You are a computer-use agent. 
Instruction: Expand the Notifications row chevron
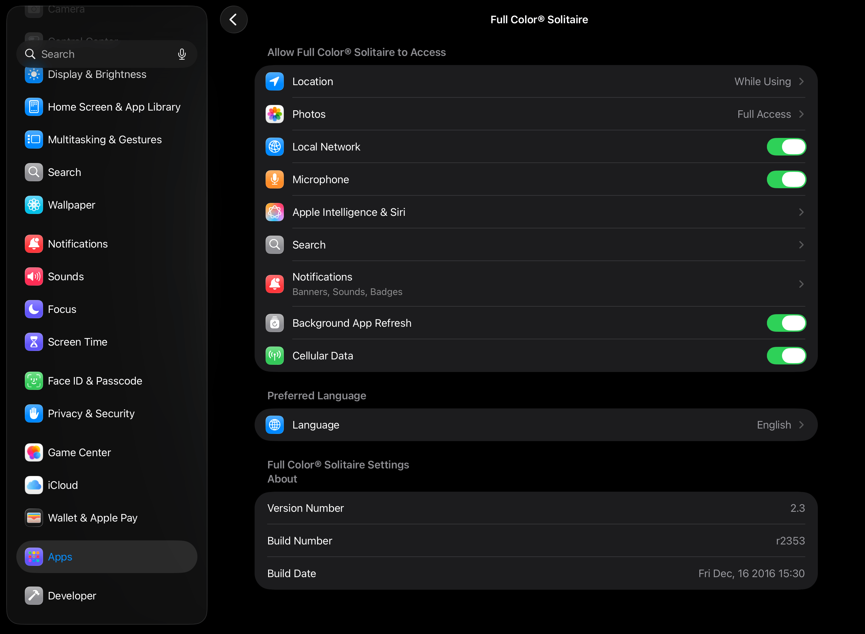(x=801, y=284)
